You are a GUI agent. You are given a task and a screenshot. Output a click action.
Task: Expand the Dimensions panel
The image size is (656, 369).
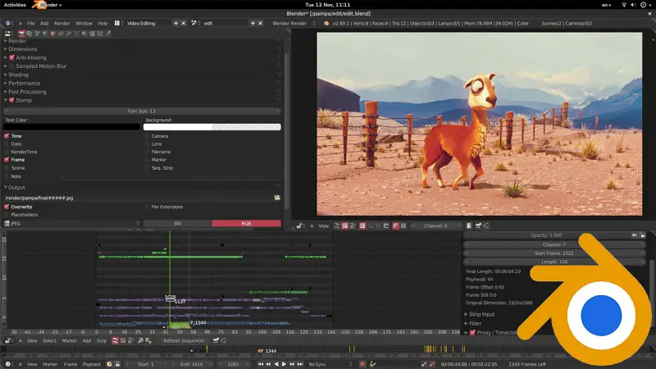tap(23, 49)
